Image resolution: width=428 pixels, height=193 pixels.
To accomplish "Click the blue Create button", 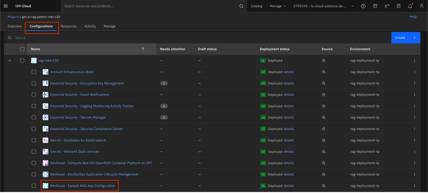I will [x=405, y=38].
